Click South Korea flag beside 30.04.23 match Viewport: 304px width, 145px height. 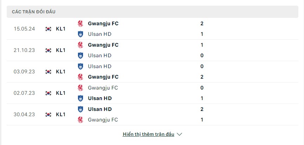click(x=48, y=114)
